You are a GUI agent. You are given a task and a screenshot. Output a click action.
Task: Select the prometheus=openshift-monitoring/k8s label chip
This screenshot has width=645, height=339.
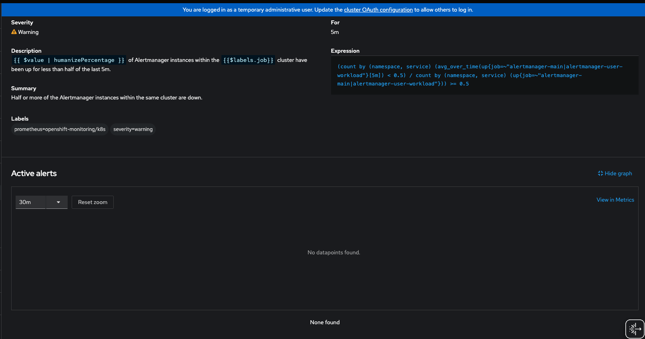[60, 129]
